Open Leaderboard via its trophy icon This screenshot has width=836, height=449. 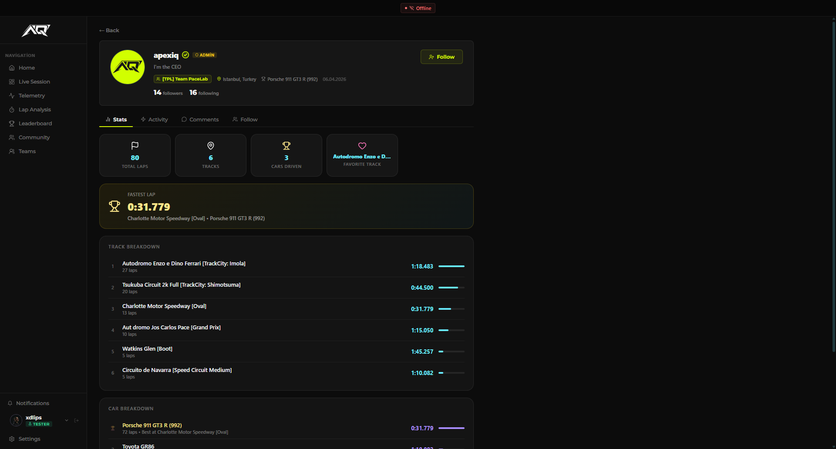(x=12, y=124)
